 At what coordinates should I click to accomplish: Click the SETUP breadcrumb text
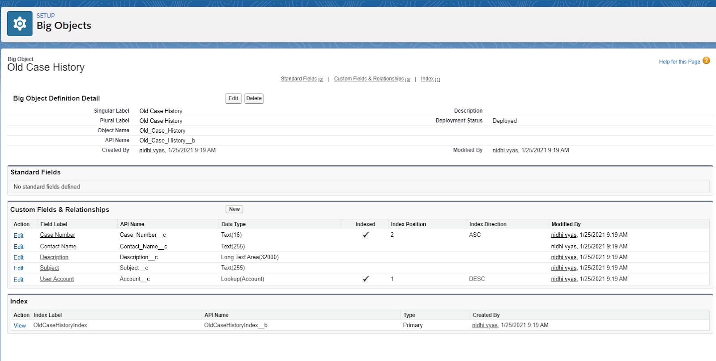coord(46,16)
